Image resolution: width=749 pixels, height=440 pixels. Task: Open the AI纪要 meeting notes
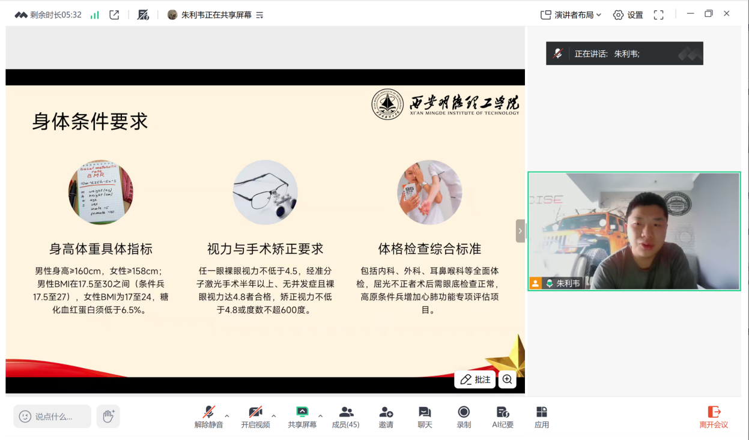pyautogui.click(x=502, y=417)
